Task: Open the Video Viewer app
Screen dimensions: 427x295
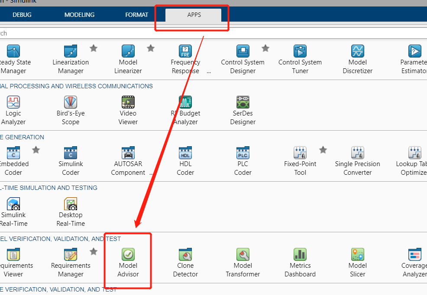Action: click(128, 110)
